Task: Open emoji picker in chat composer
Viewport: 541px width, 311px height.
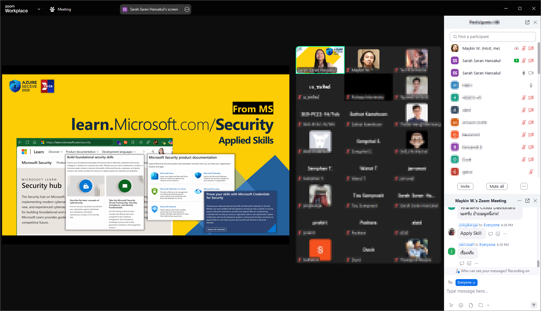Action: click(461, 305)
